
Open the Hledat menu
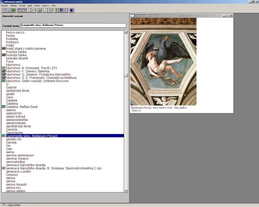coord(14,5)
